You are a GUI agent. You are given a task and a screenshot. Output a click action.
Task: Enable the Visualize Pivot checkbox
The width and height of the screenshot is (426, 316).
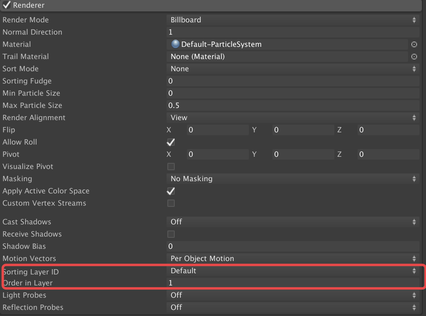click(171, 166)
